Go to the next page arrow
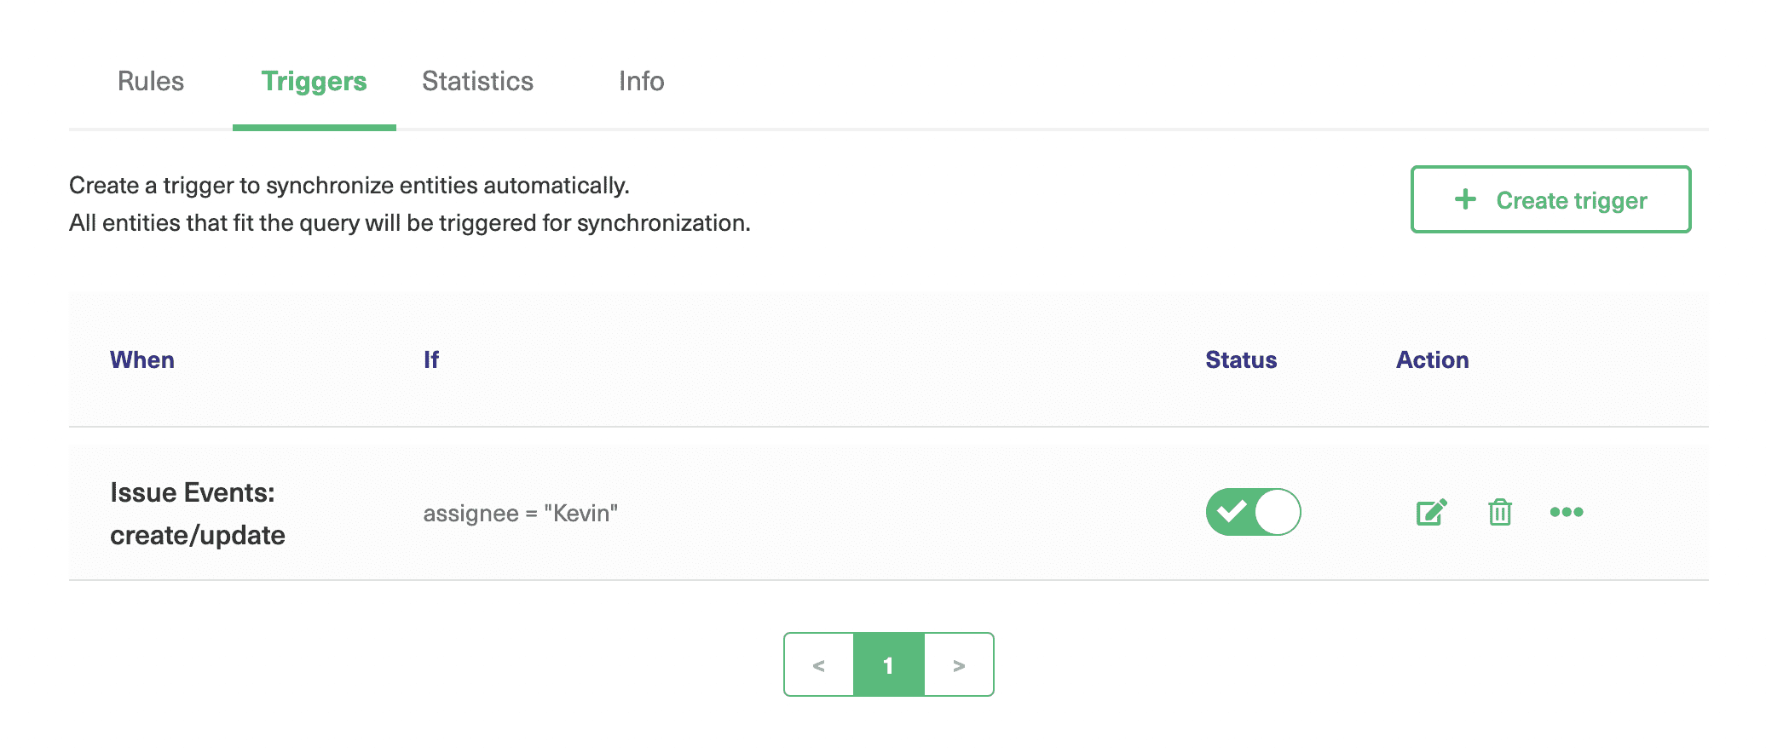This screenshot has width=1766, height=753. coord(959,665)
